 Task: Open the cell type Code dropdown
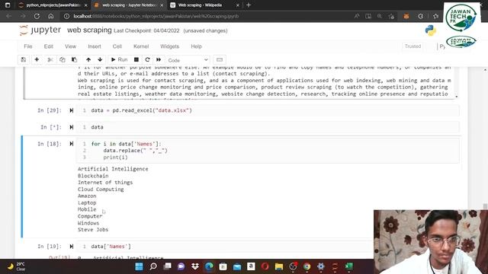point(188,60)
